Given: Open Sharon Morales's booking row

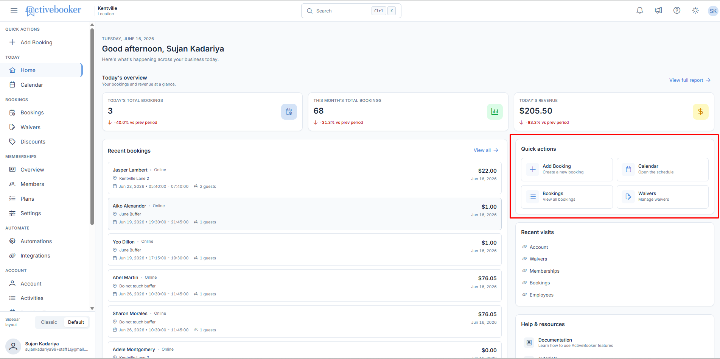Looking at the screenshot, I should pos(305,322).
